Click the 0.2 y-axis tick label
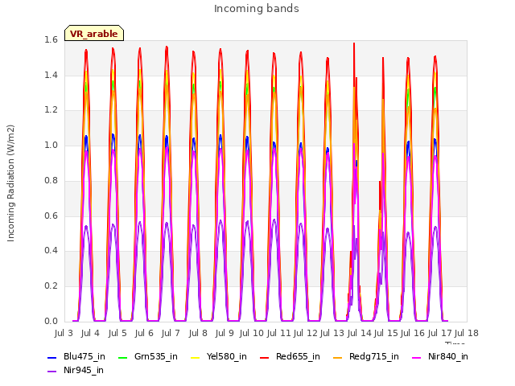The width and height of the screenshot is (515, 386). 51,286
